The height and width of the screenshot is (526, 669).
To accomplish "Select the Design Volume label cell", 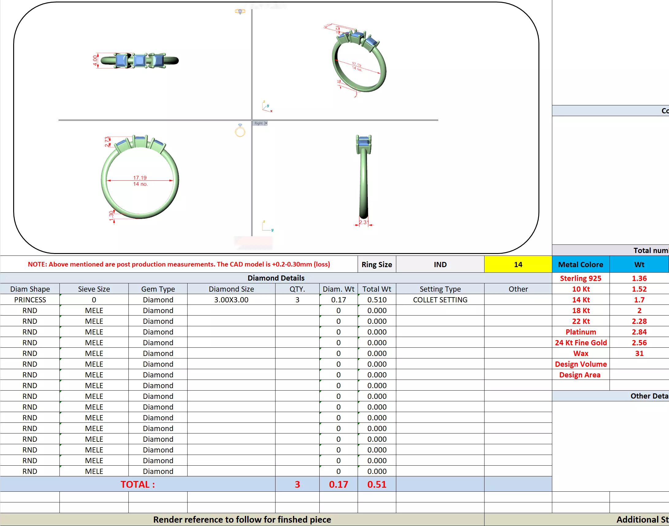I will pyautogui.click(x=580, y=364).
